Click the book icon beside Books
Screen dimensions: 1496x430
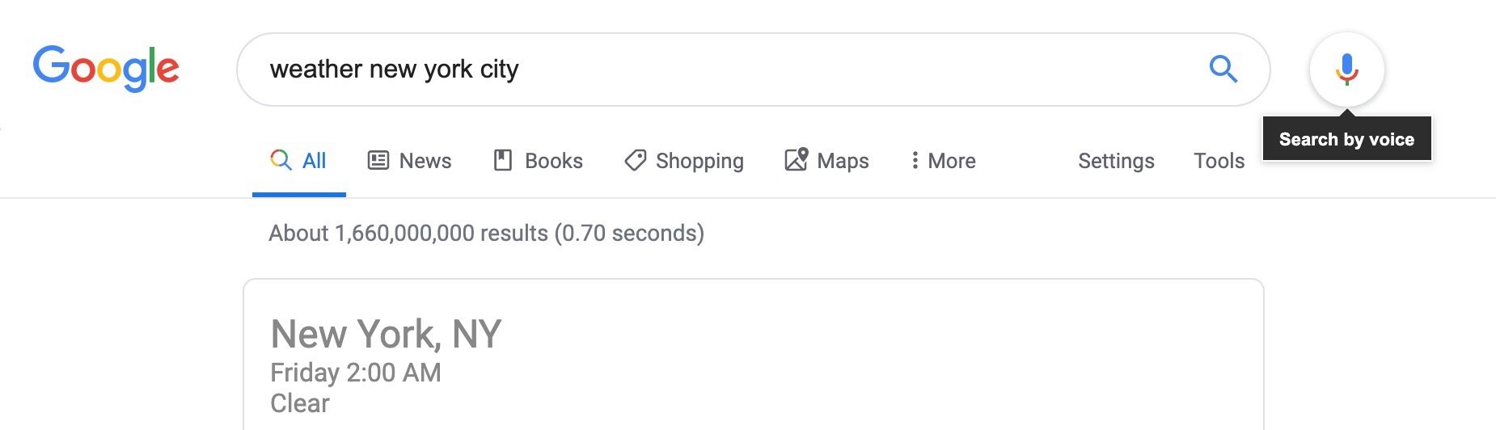(503, 160)
